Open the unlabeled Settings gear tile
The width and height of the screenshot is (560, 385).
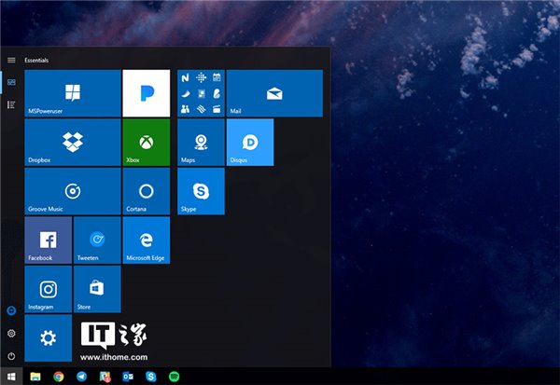[x=49, y=337]
